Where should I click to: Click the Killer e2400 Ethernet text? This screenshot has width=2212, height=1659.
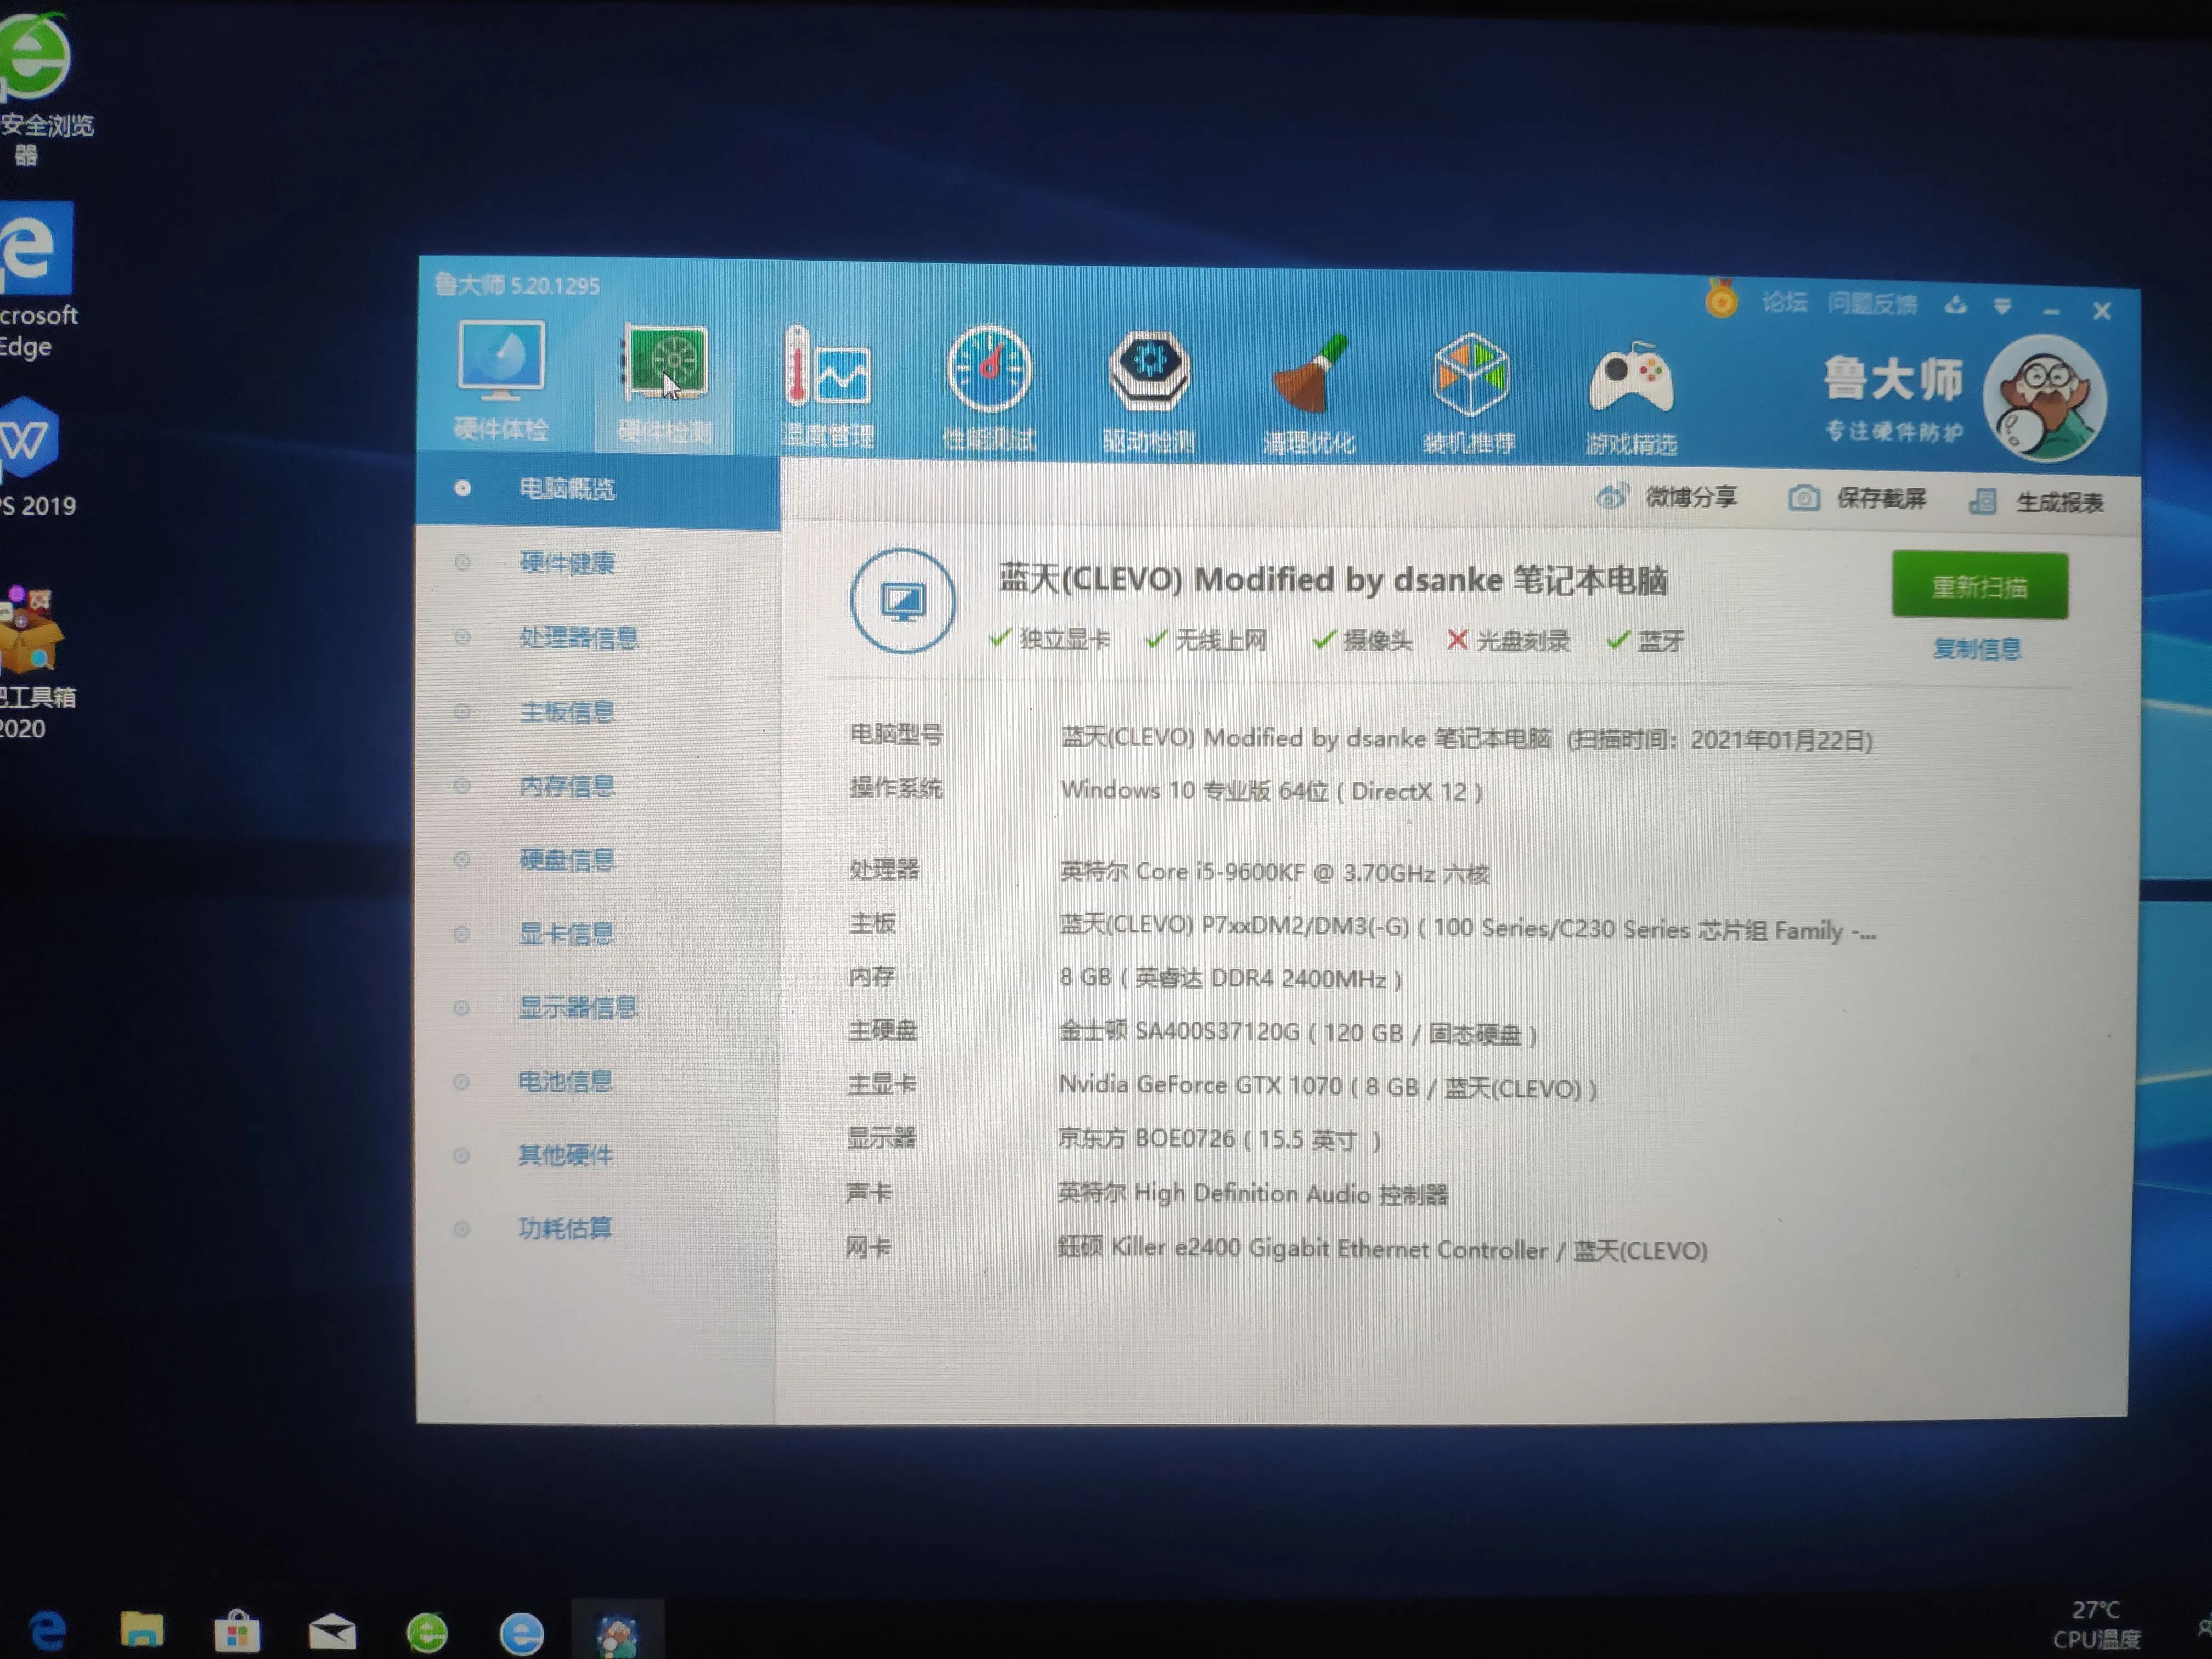click(1382, 1249)
